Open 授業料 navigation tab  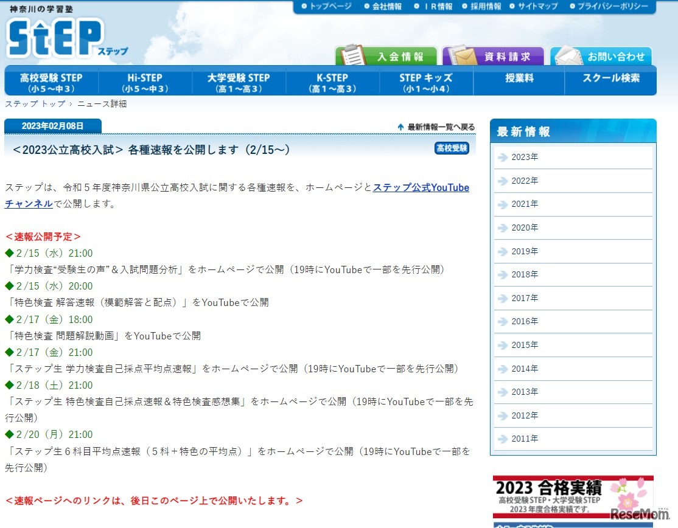pos(519,78)
